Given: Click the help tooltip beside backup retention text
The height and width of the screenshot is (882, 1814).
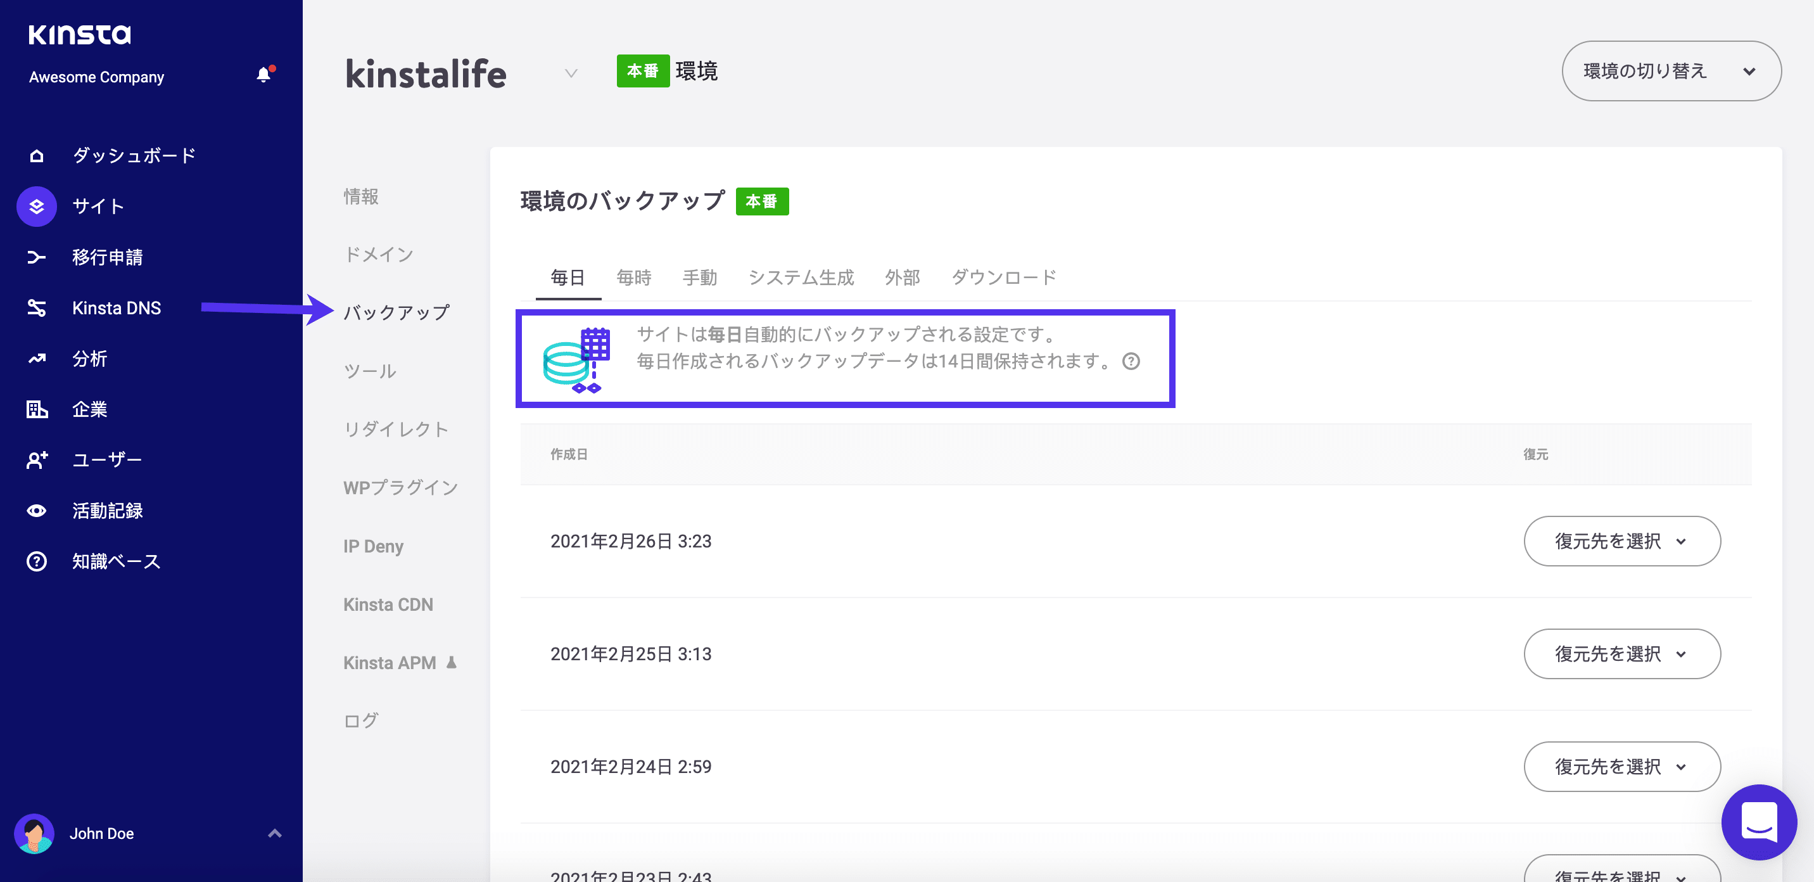Looking at the screenshot, I should coord(1132,361).
